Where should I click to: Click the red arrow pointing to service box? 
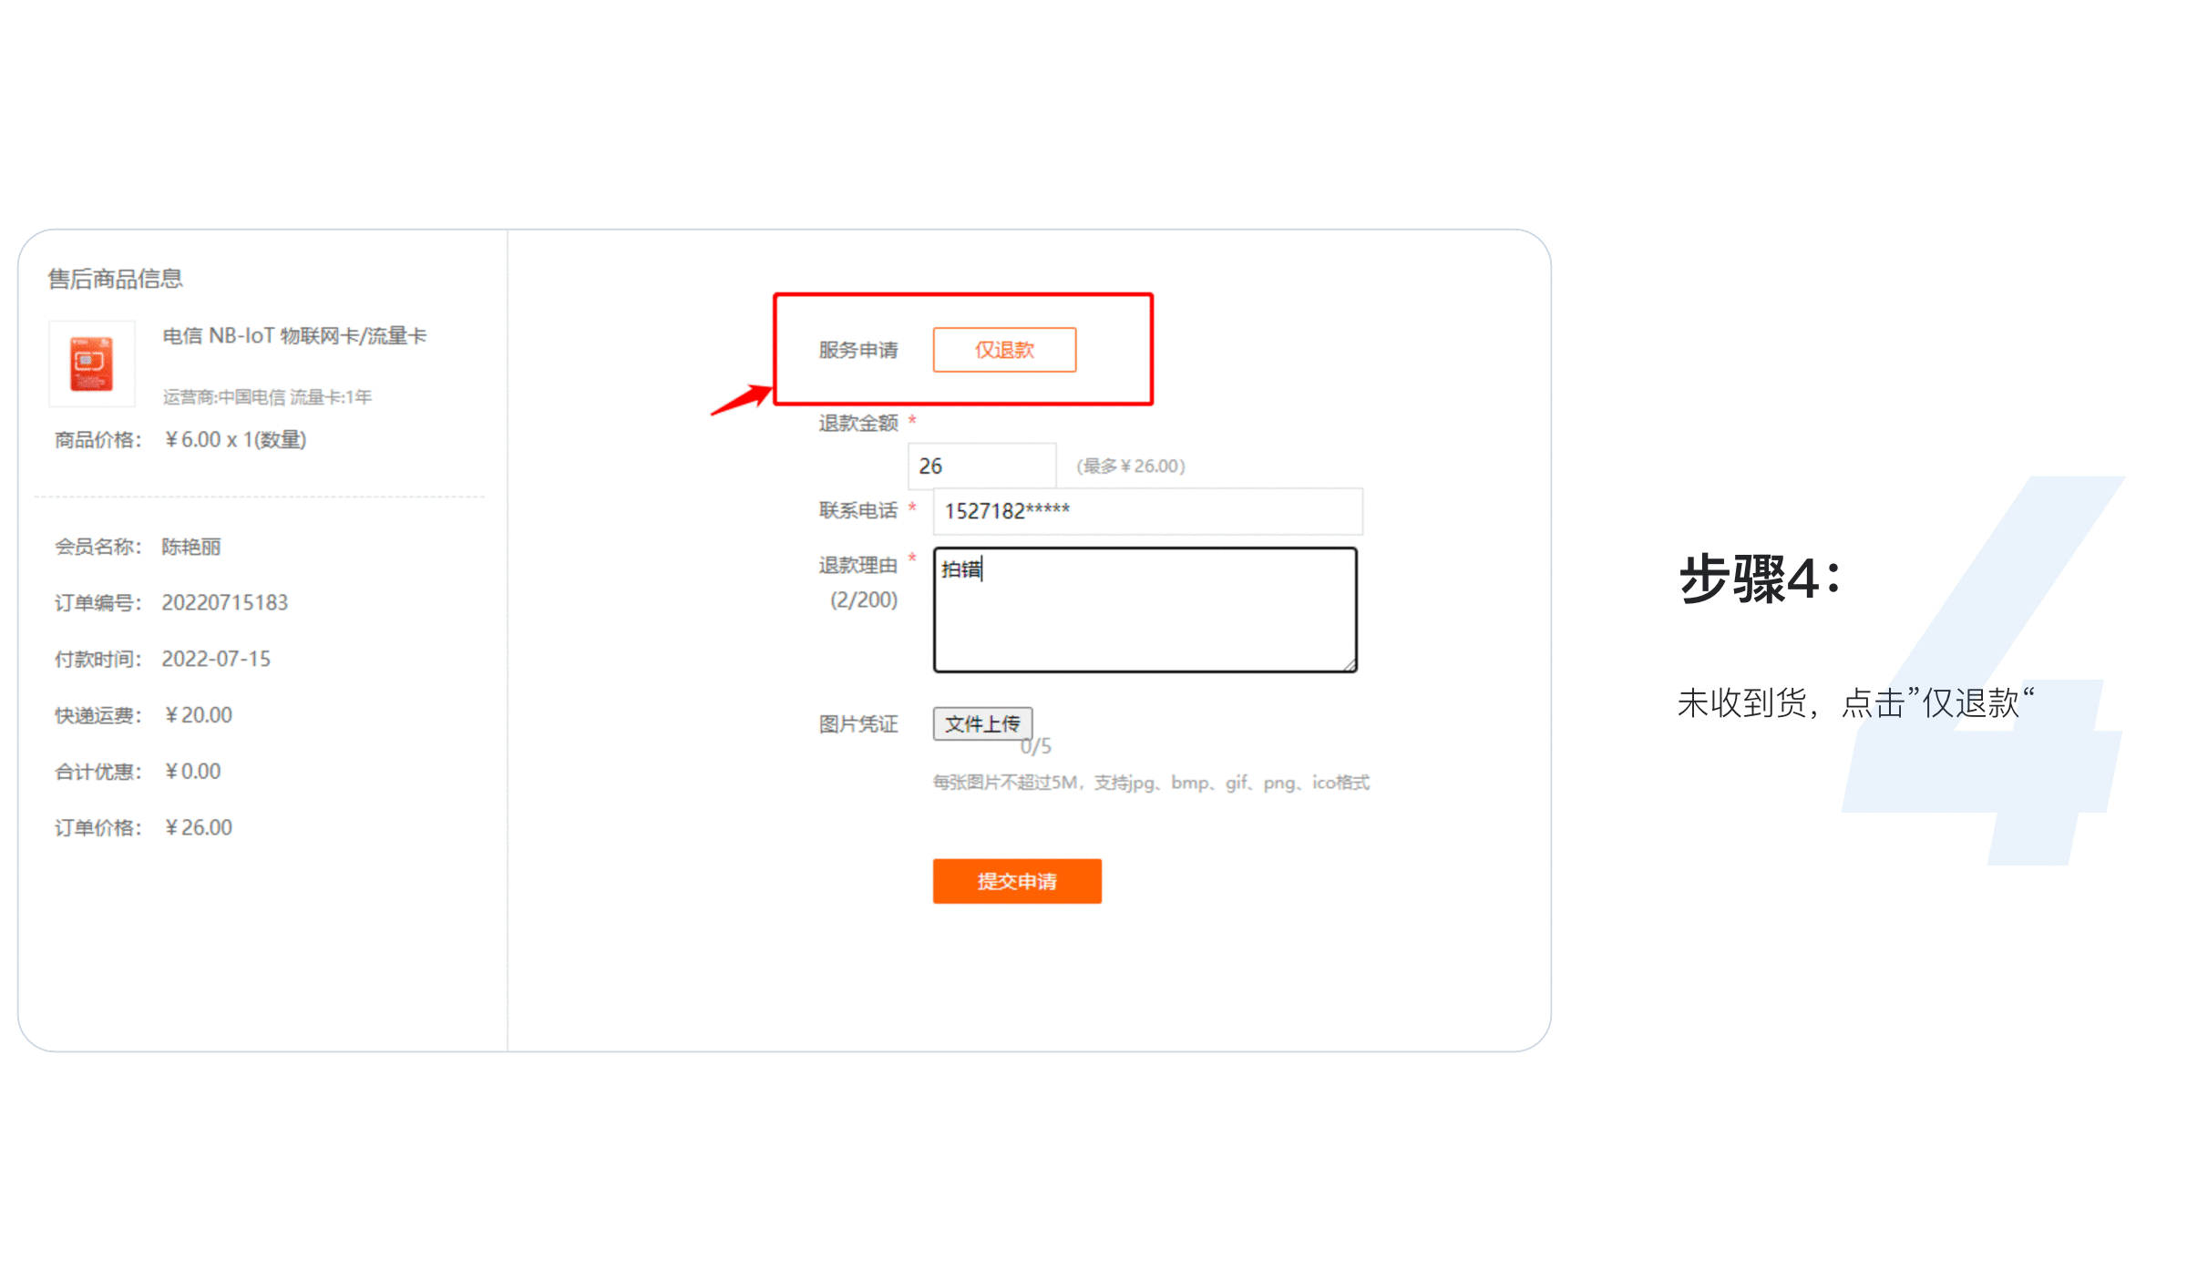pos(742,399)
